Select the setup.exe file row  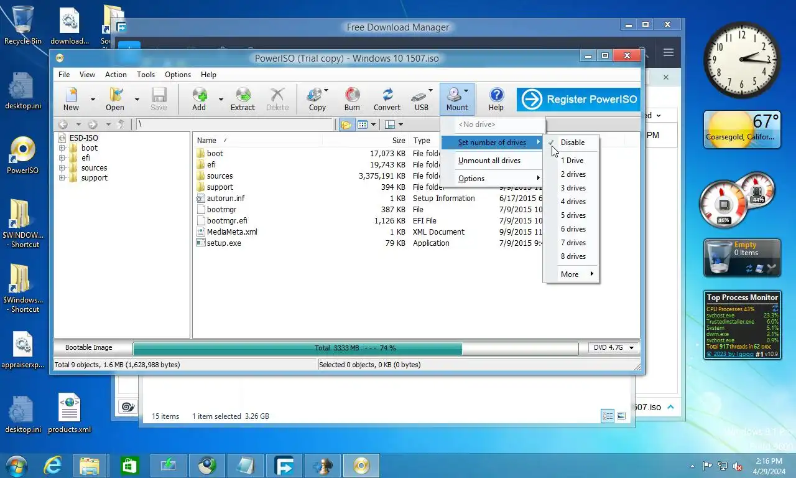[224, 243]
